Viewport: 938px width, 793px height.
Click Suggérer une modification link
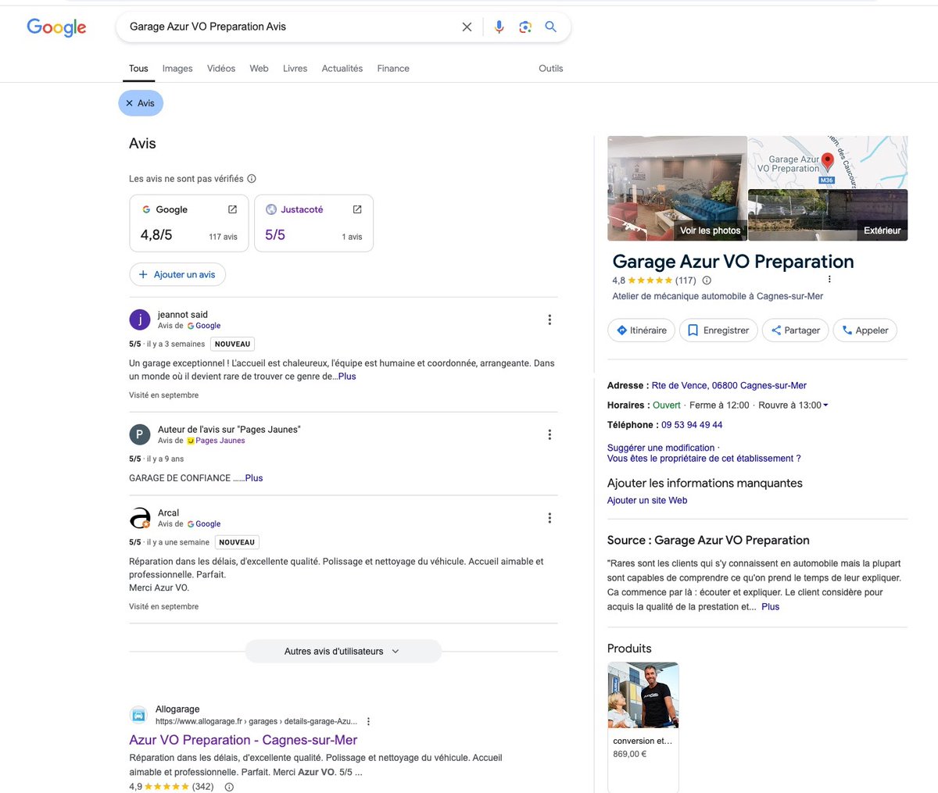click(x=661, y=448)
